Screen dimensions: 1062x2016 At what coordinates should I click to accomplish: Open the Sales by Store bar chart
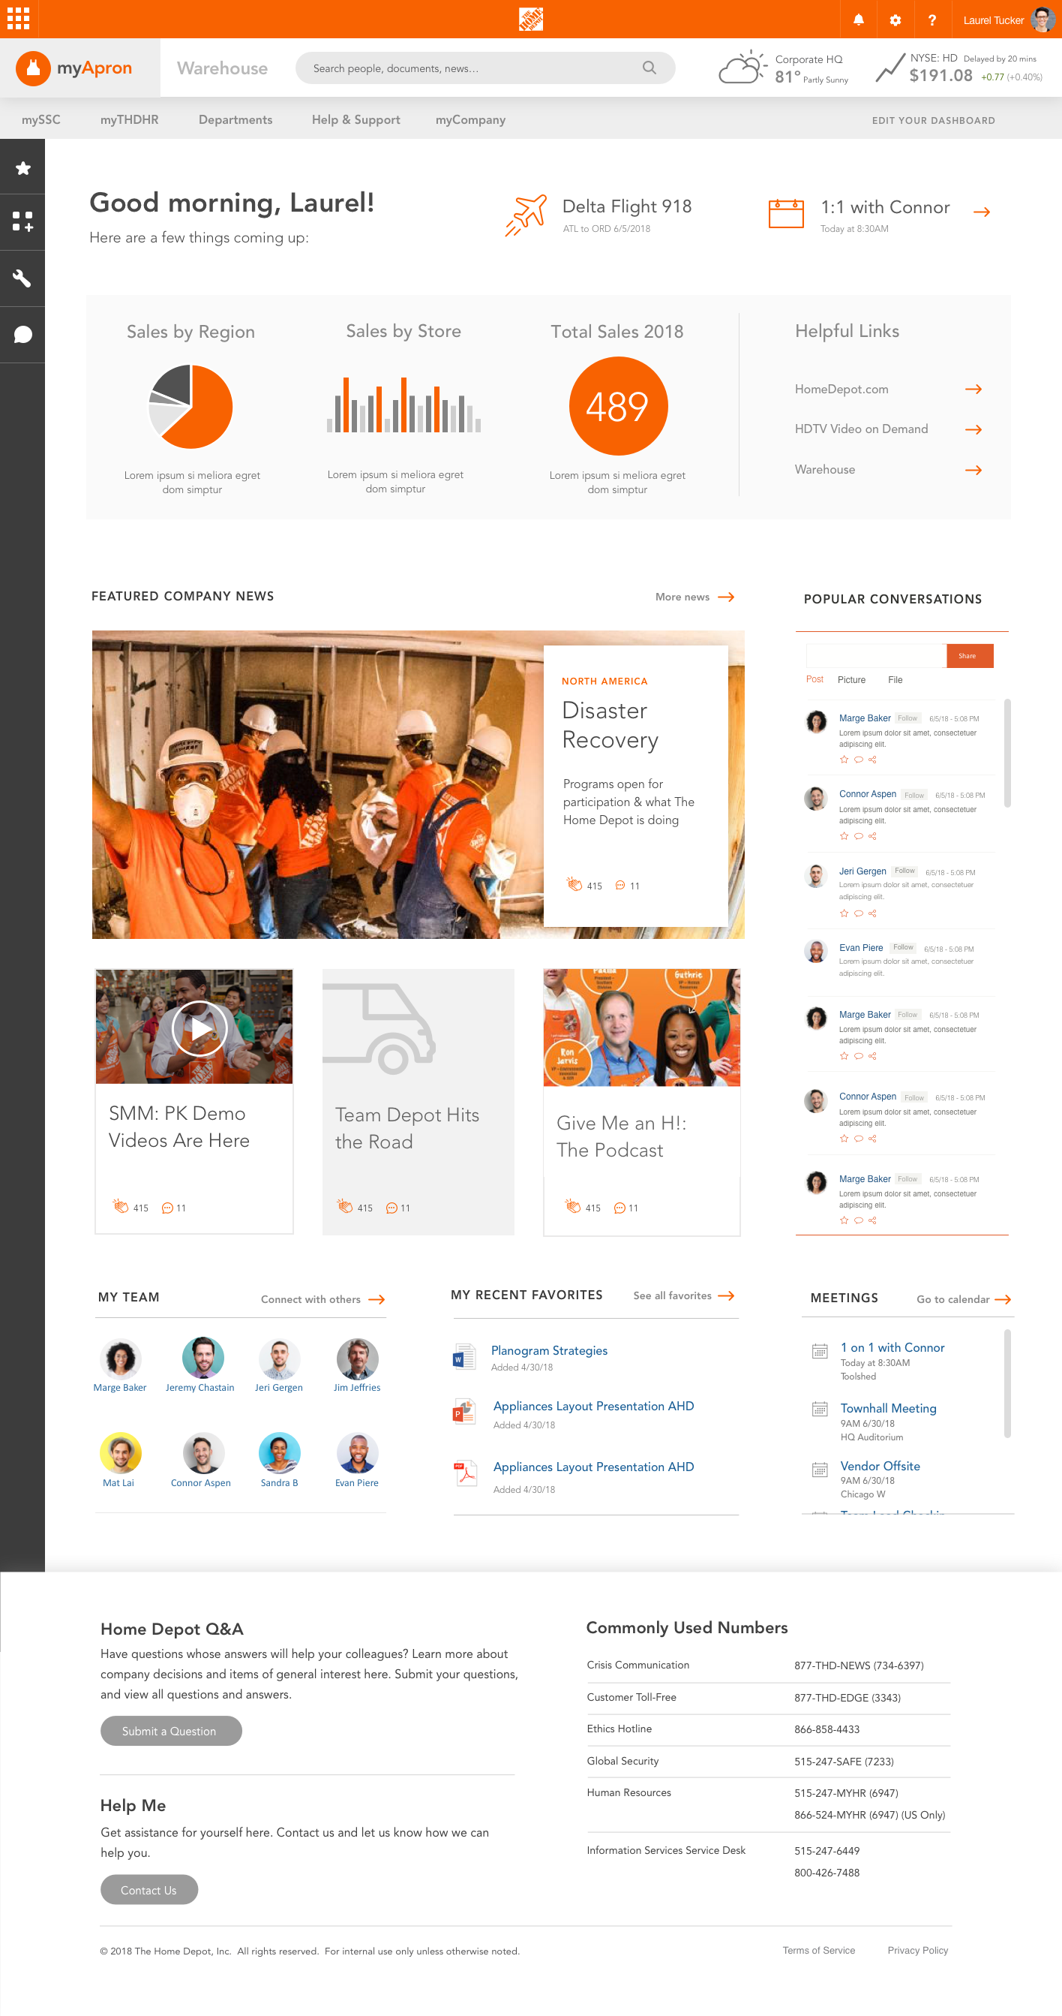click(x=403, y=405)
